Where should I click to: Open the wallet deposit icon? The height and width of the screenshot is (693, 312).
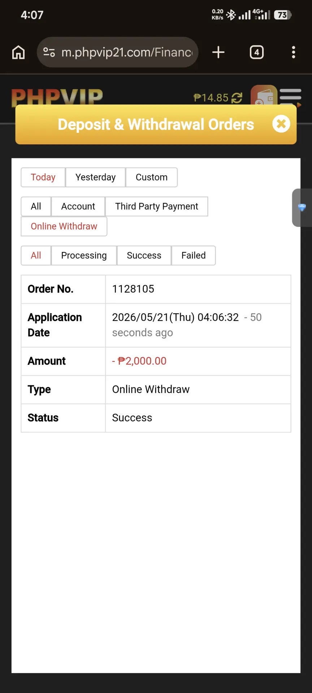point(264,95)
